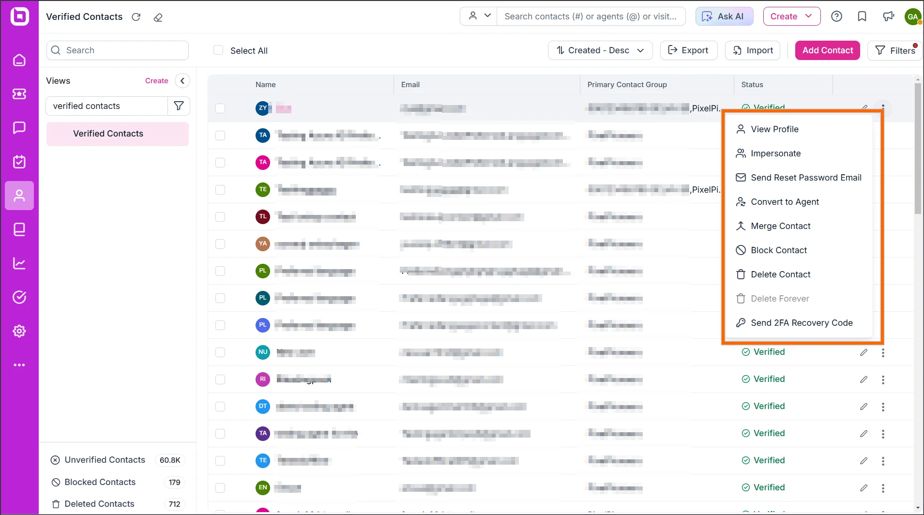Open three-dot menu for the DT contact
The image size is (924, 515).
pyautogui.click(x=883, y=407)
